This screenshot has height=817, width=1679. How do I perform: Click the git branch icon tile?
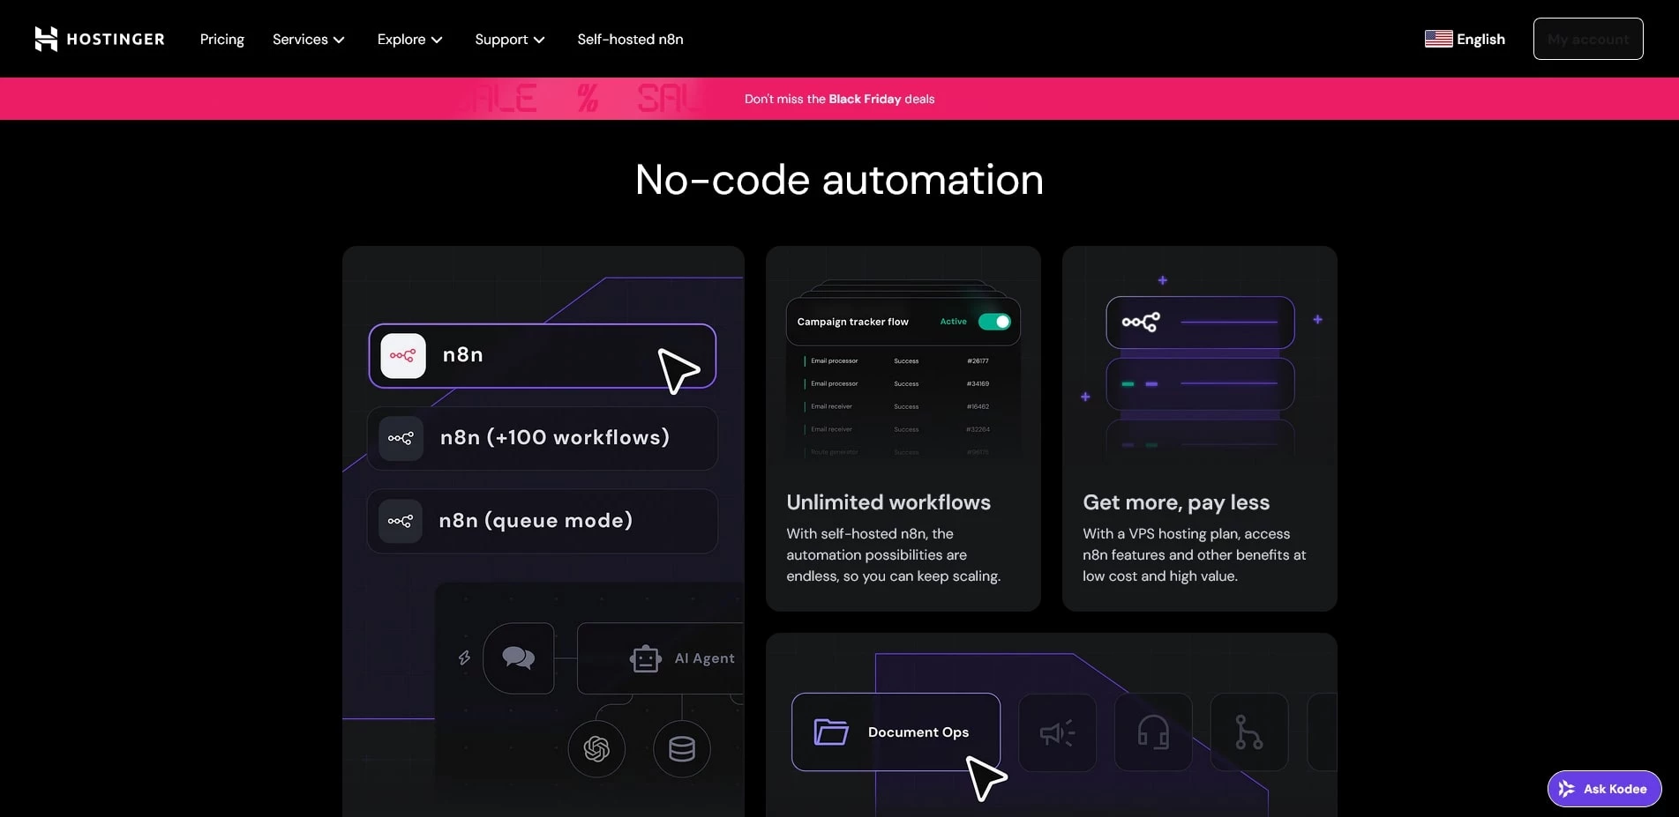pos(1248,732)
